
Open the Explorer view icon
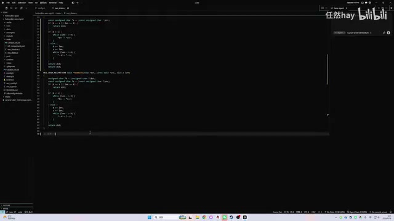tap(6, 8)
